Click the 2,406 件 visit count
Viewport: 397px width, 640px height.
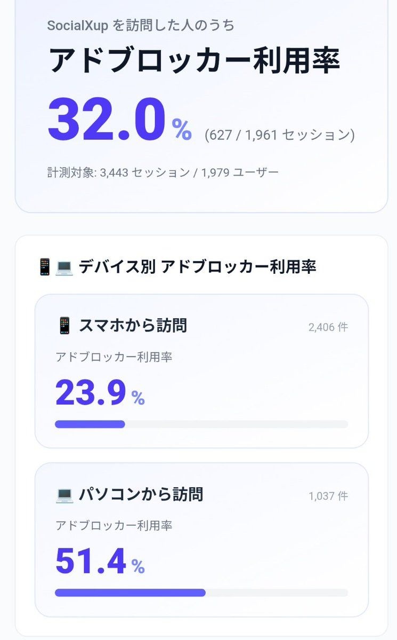click(328, 327)
